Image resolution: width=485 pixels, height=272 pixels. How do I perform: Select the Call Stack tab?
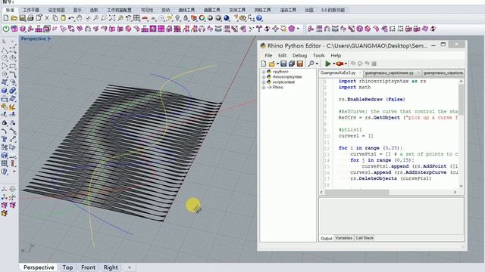tap(365, 238)
